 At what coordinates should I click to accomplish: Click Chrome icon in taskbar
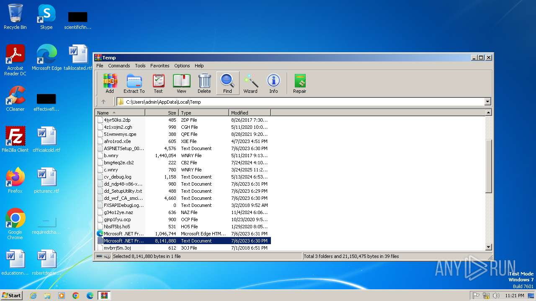tap(76, 296)
